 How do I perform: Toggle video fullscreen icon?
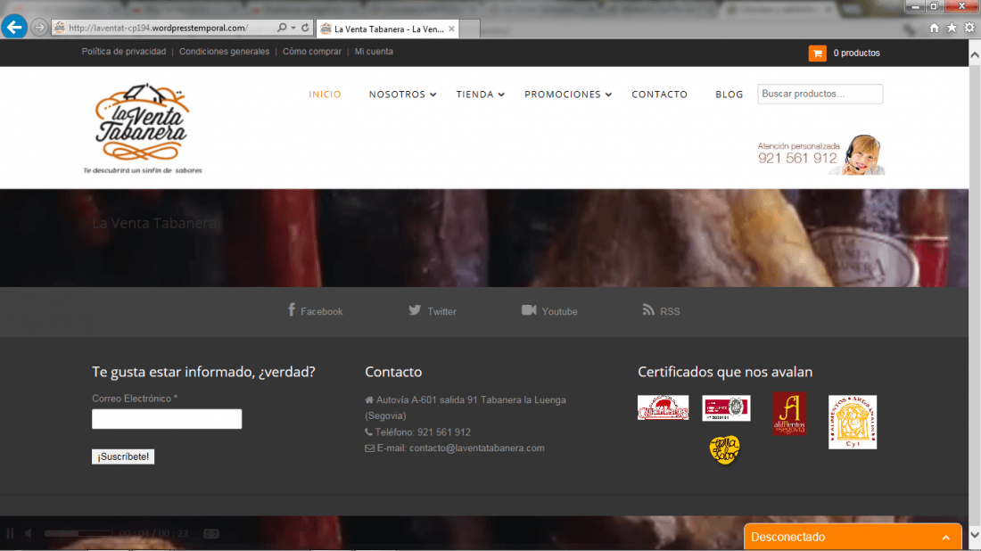[x=211, y=533]
